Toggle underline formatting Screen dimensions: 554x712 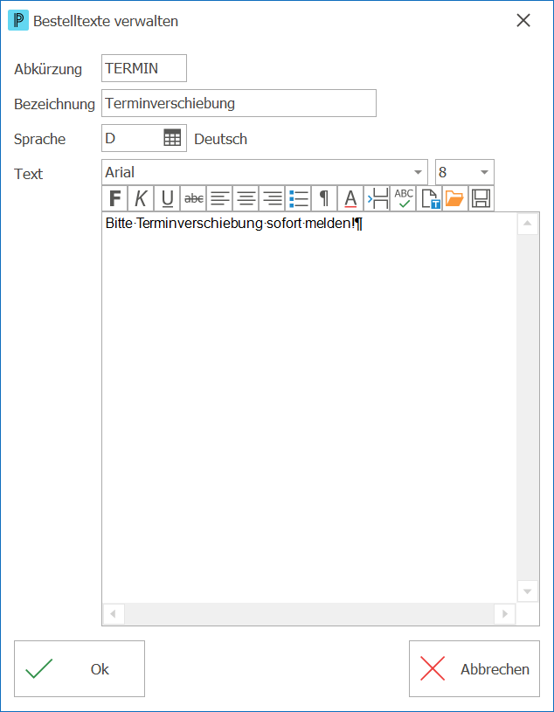(x=168, y=198)
